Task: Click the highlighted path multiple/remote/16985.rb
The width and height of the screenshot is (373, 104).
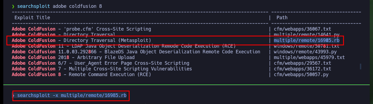Action: 306,40
